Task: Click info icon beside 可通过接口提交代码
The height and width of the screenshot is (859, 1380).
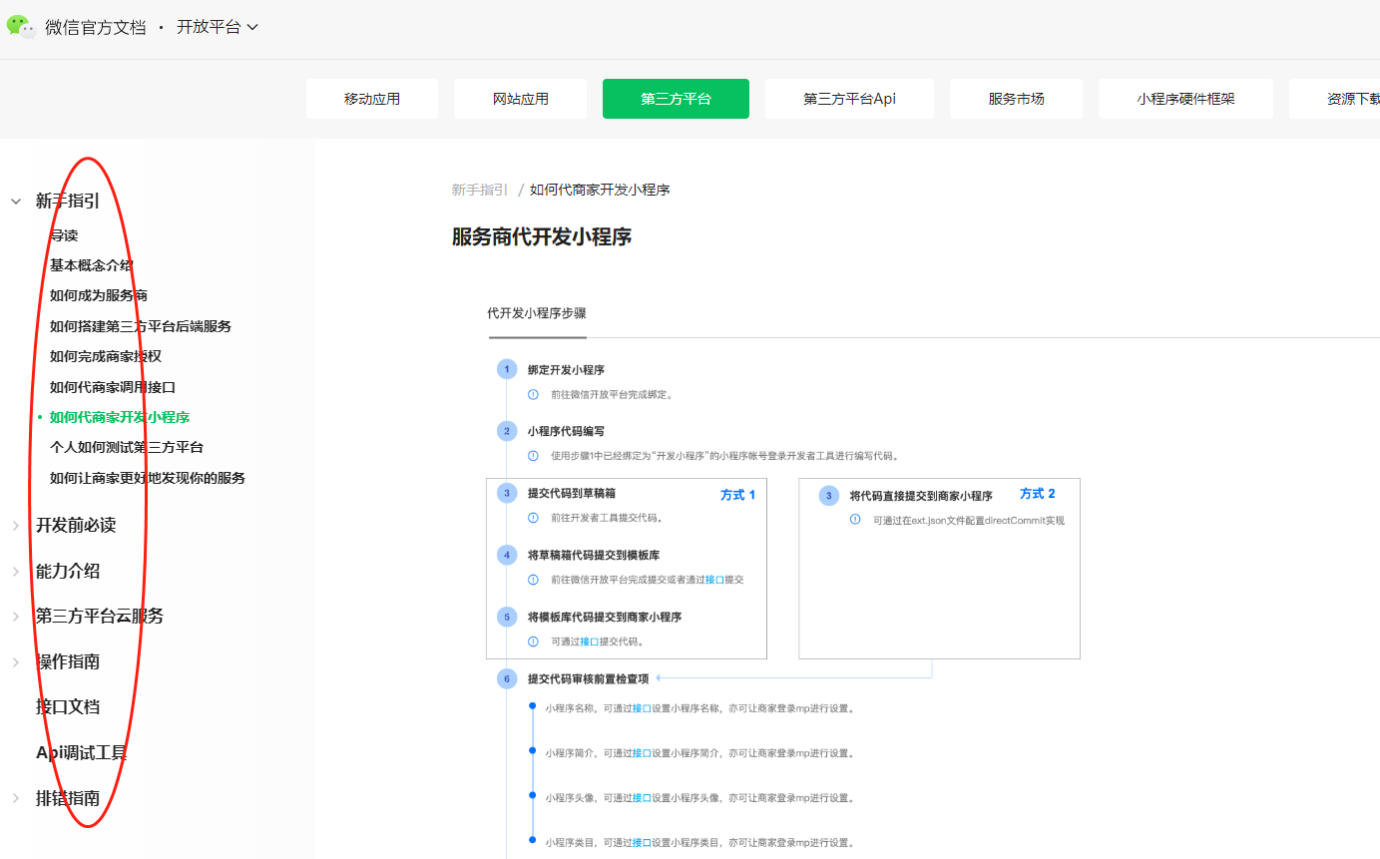Action: point(533,642)
